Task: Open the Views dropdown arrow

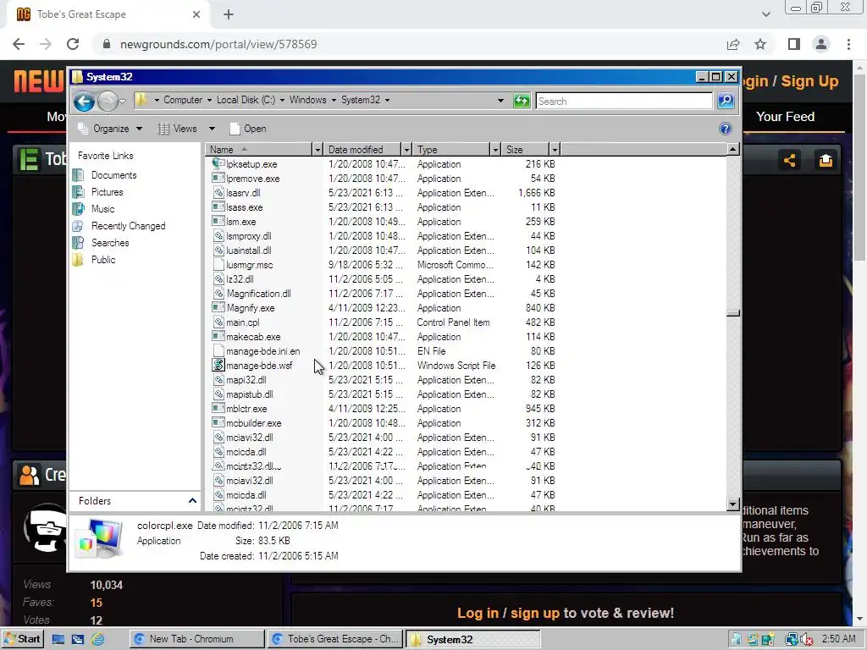Action: click(212, 129)
